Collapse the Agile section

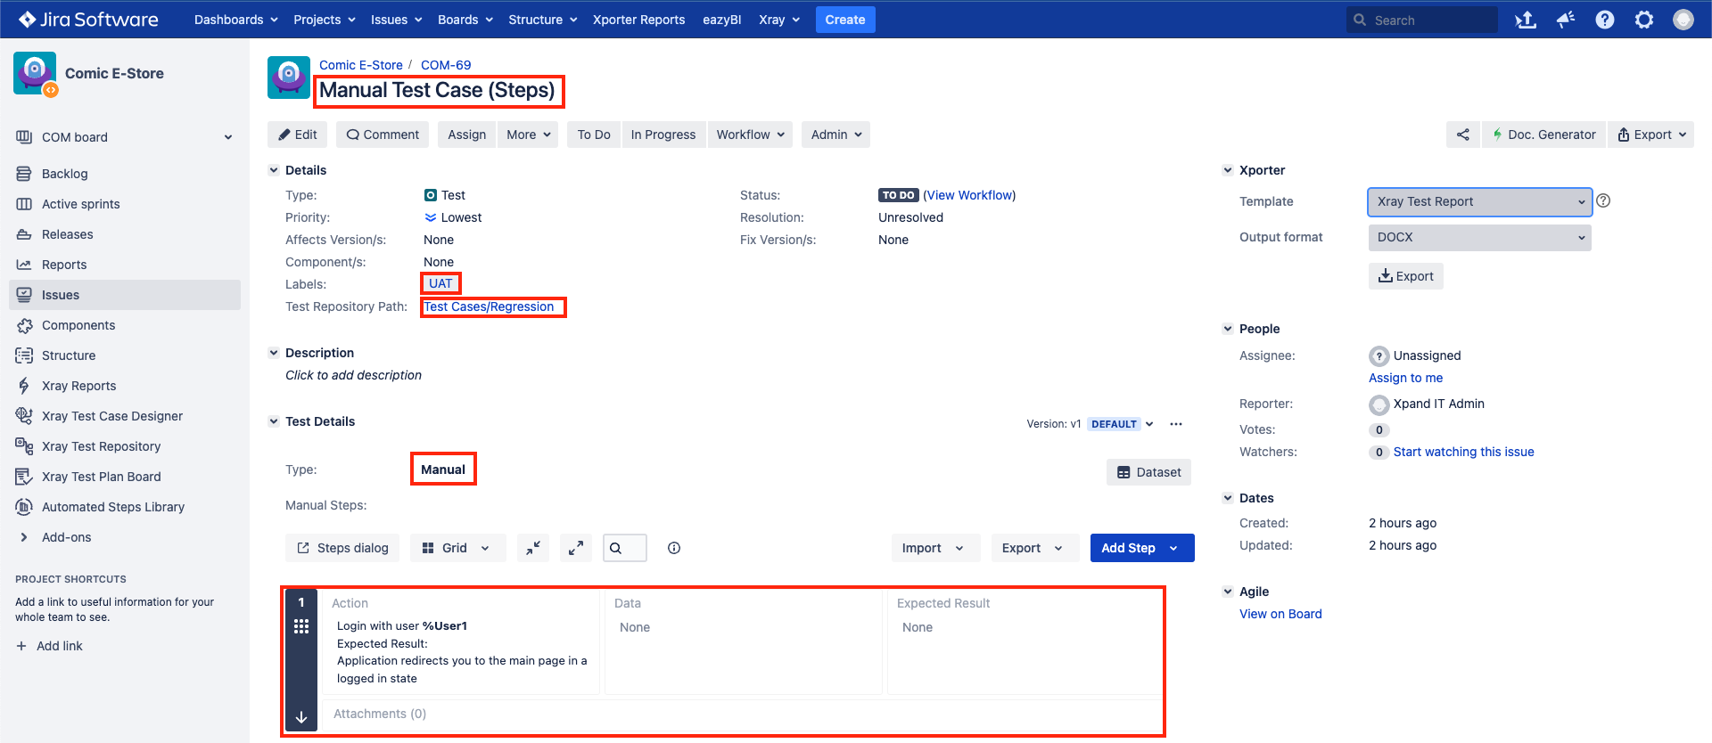(1228, 592)
